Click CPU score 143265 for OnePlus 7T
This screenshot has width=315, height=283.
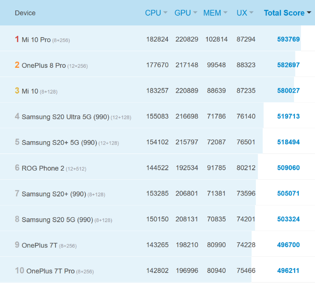[157, 245]
